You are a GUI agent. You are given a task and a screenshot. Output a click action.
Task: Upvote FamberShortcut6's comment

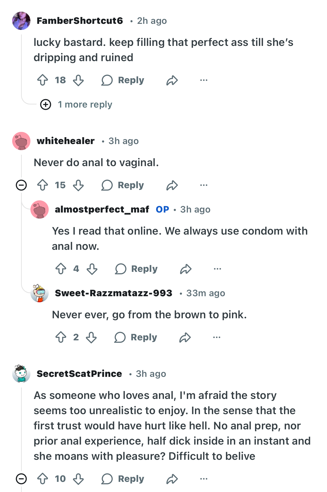(43, 80)
